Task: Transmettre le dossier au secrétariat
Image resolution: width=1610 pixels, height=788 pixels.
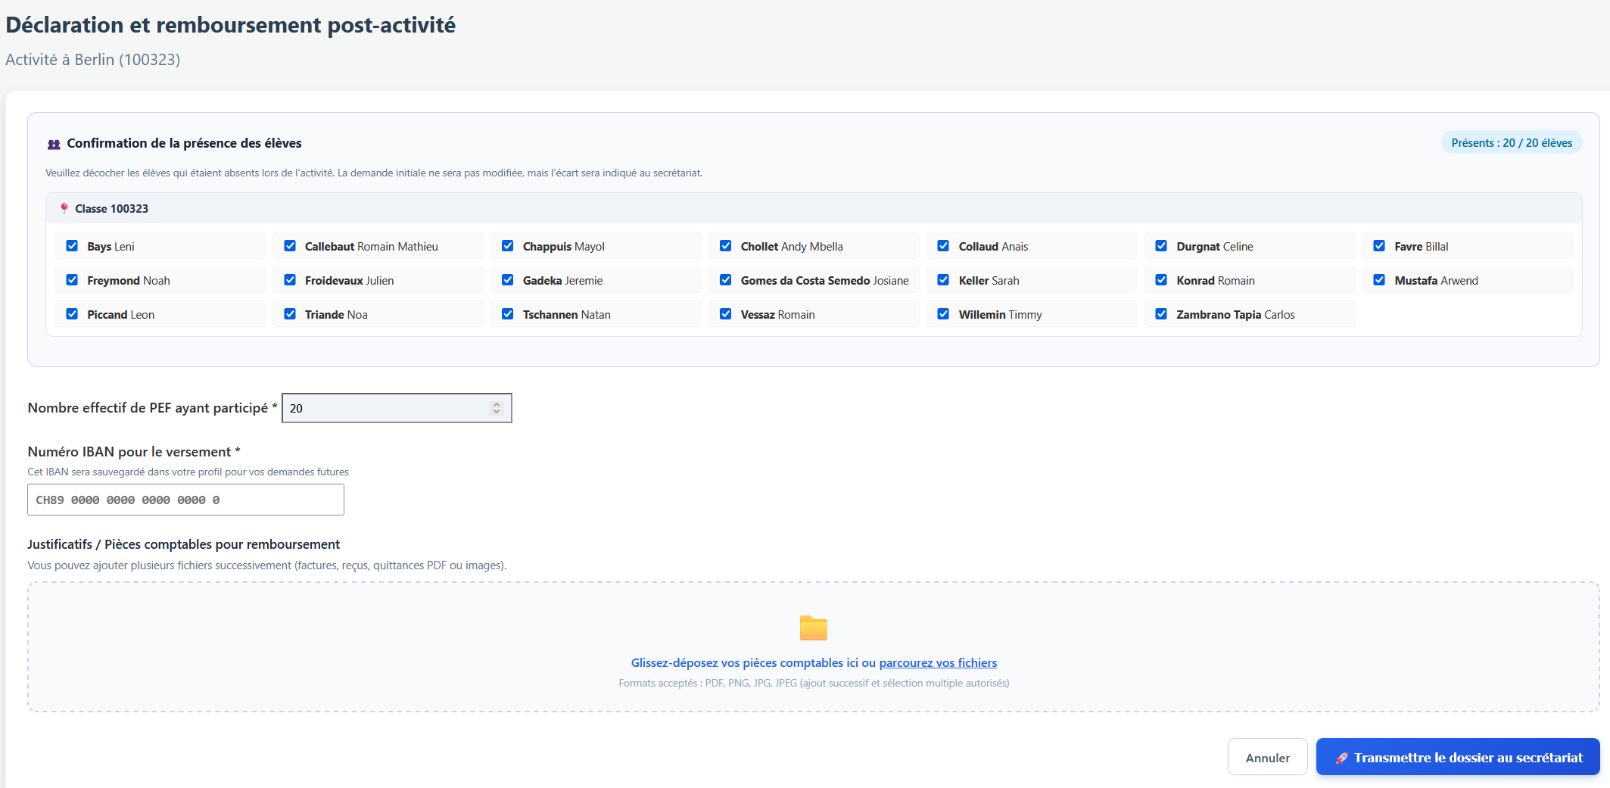Action: [x=1458, y=757]
